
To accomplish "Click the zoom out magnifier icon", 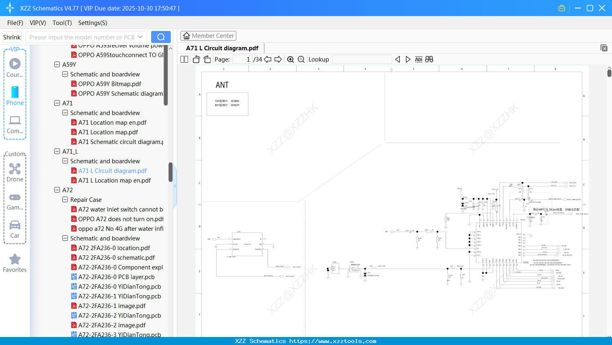I will coord(301,60).
